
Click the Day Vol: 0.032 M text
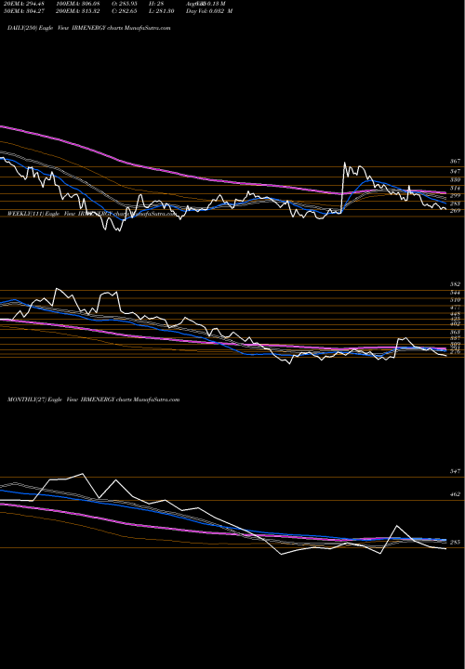209,11
